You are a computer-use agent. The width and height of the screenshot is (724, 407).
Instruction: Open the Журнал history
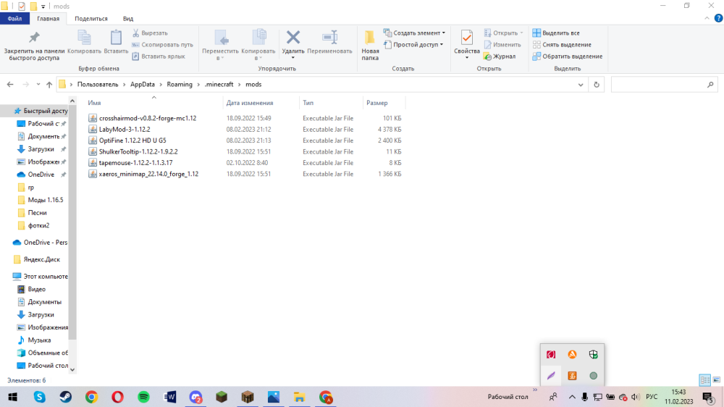(500, 56)
